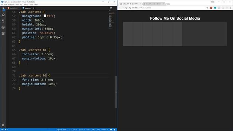Click the Follow Me On Social Media heading
This screenshot has height=131, width=233.
tap(175, 19)
